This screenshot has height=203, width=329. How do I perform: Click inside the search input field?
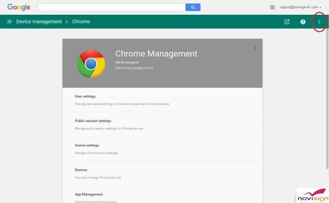pos(111,7)
